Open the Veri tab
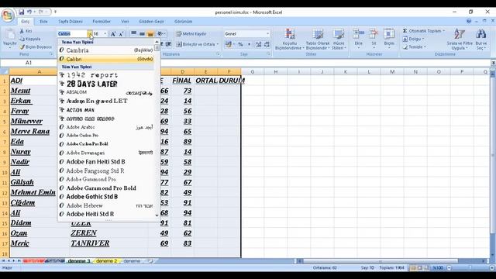The width and height of the screenshot is (496, 279). [x=125, y=22]
